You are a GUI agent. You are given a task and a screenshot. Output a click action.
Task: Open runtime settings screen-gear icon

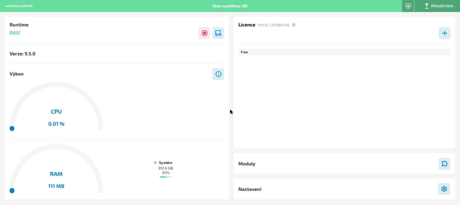pos(218,33)
